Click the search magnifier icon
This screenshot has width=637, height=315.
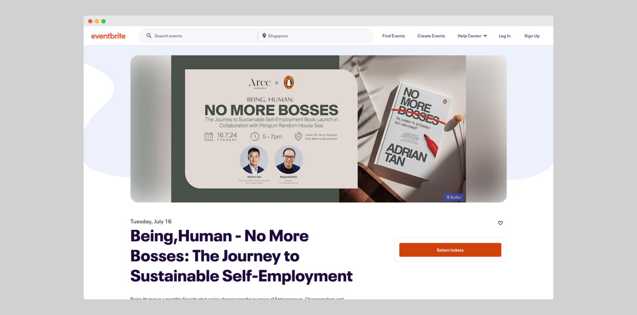pos(149,36)
